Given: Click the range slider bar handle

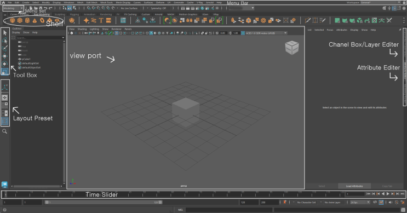Looking at the screenshot, I should (103, 202).
